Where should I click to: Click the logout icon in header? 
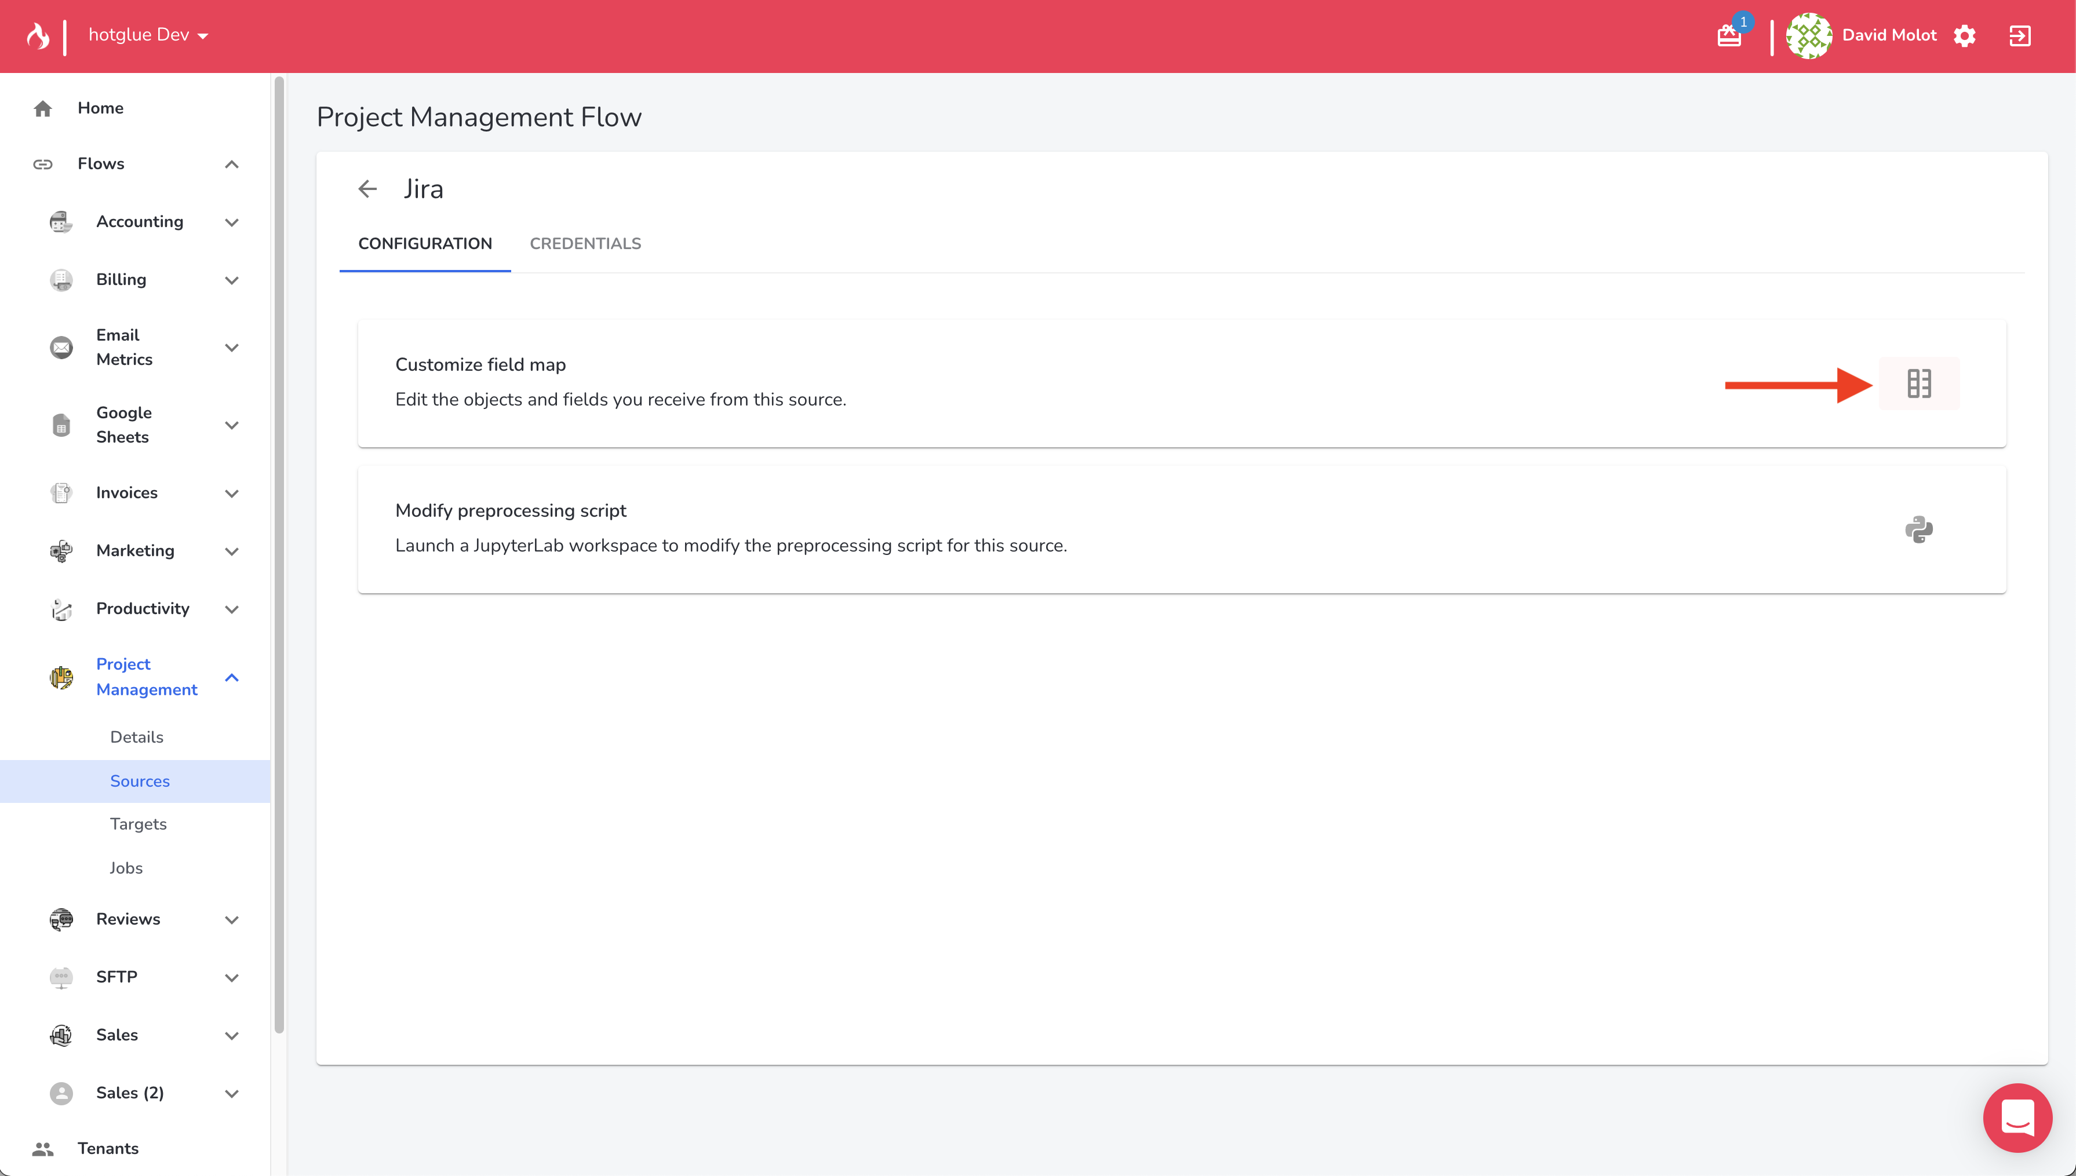click(2019, 35)
